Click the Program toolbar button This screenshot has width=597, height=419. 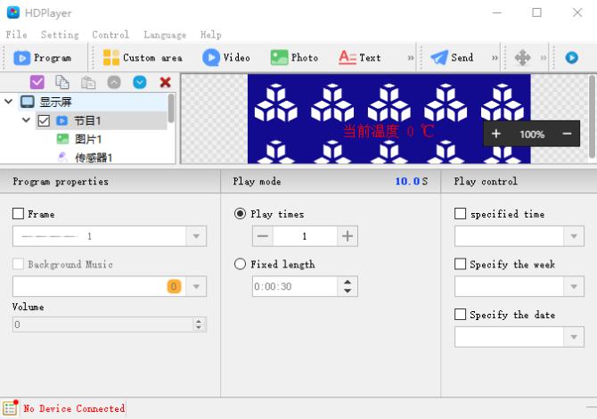[x=43, y=58]
